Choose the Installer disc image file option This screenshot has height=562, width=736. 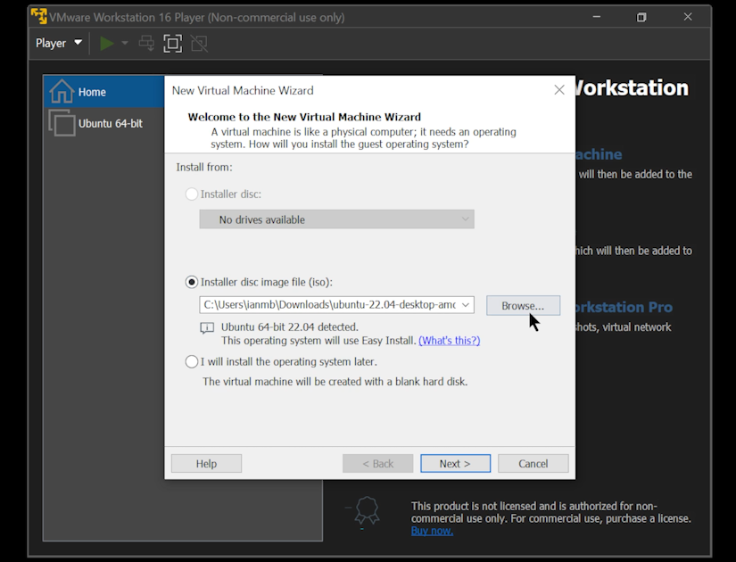(x=191, y=282)
